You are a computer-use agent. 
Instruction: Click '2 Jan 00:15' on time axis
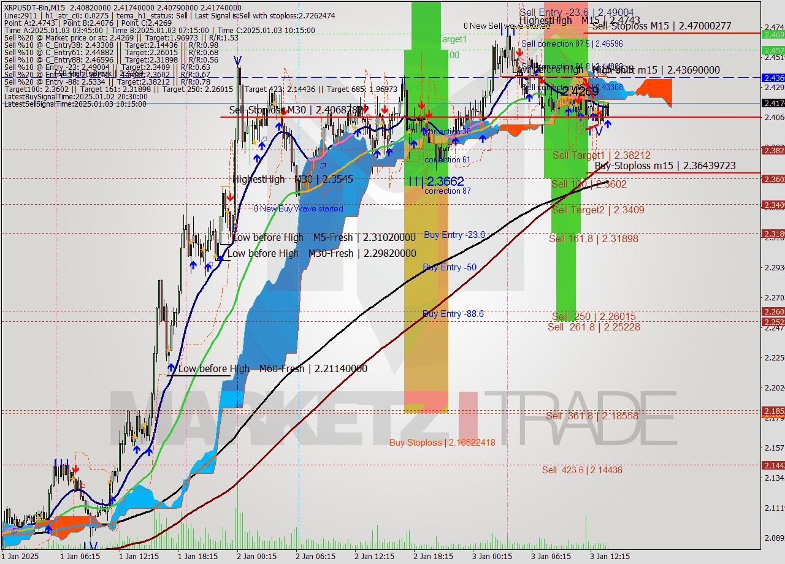pyautogui.click(x=256, y=557)
